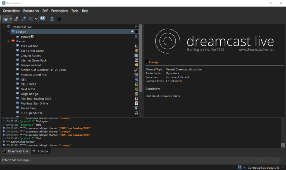Click the Phantasy Star Online cover icon
Screen dimensions: 286x170
(136, 103)
